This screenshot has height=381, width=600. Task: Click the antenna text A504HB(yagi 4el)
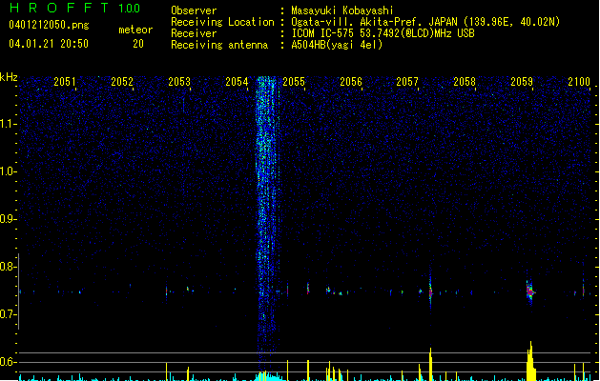[337, 45]
